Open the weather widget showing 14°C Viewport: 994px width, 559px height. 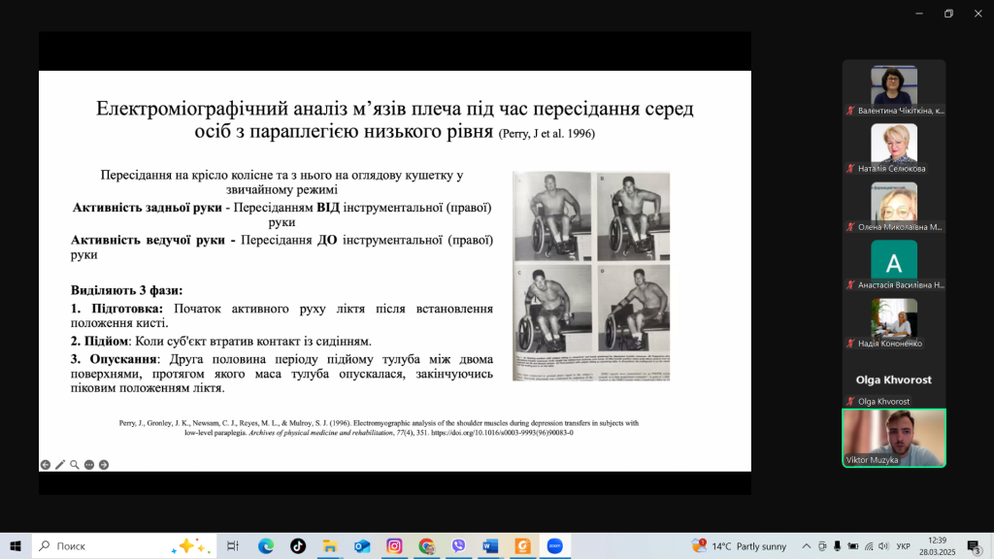pyautogui.click(x=739, y=545)
